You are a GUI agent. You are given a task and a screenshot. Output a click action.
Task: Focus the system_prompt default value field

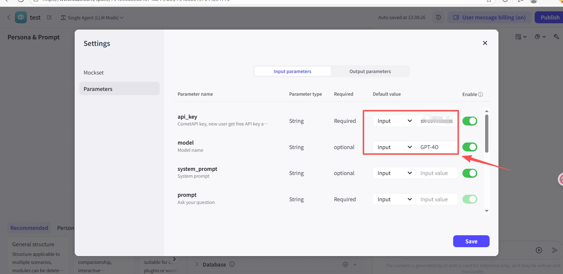click(436, 173)
